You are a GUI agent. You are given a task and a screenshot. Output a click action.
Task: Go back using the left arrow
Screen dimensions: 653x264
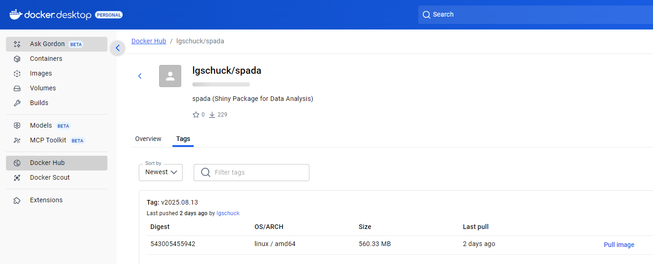tap(140, 76)
